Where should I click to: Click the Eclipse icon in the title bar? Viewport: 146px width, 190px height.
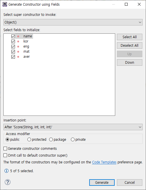pos(5,4)
